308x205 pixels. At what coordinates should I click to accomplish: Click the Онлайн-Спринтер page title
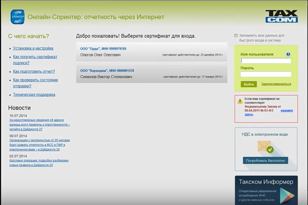(96, 17)
